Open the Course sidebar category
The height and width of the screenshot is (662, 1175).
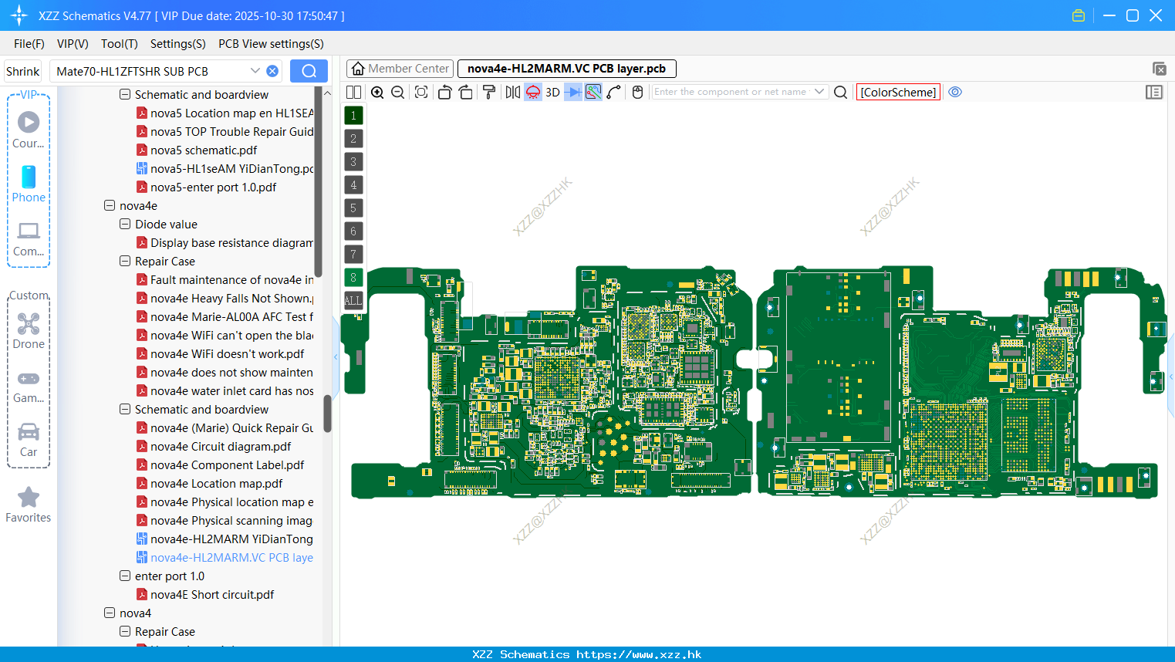coord(29,130)
